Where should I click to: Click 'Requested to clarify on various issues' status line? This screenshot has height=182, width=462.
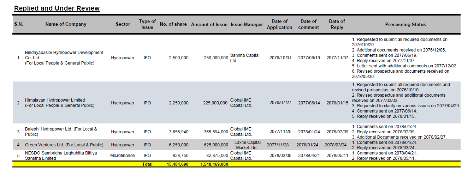[405, 106]
